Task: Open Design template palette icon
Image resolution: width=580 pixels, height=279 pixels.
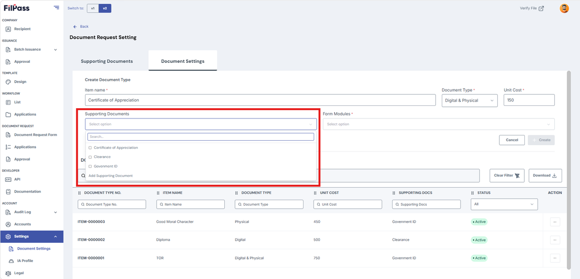Action: click(x=8, y=82)
